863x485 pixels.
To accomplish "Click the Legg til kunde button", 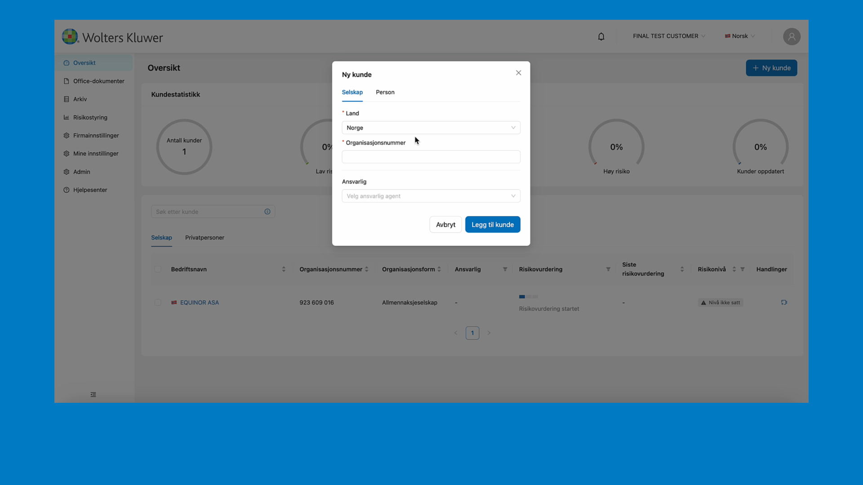I will coord(492,225).
